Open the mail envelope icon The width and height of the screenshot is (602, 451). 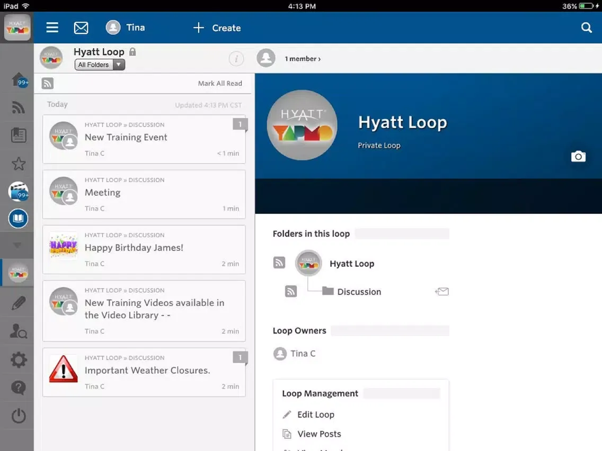81,28
